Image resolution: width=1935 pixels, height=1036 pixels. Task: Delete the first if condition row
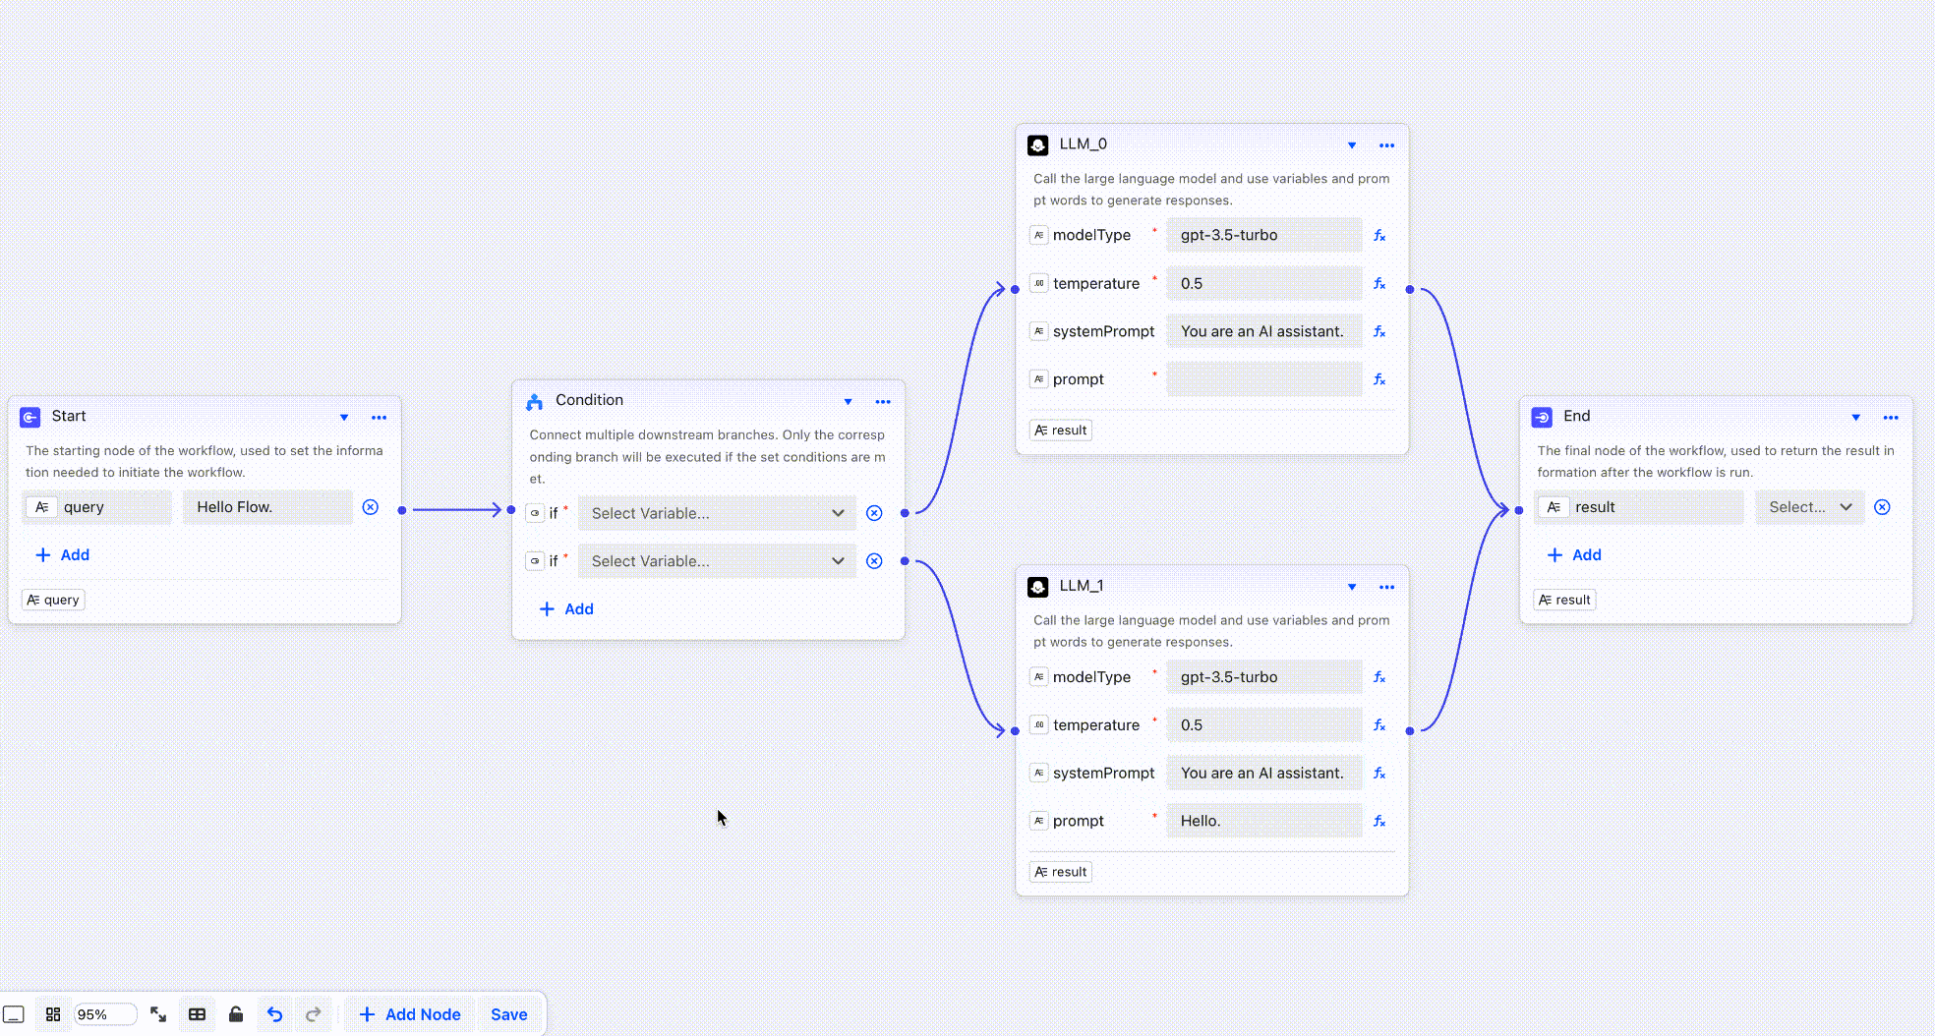tap(874, 513)
